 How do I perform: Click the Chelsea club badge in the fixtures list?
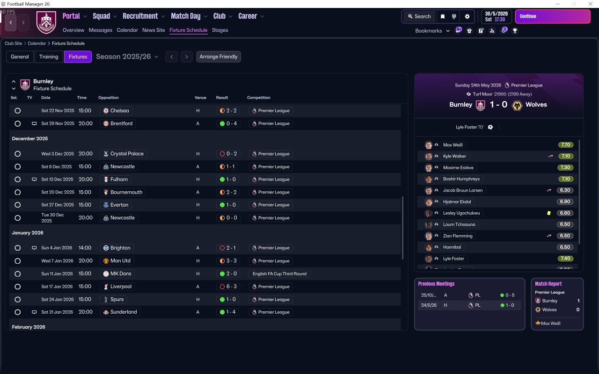(x=106, y=111)
